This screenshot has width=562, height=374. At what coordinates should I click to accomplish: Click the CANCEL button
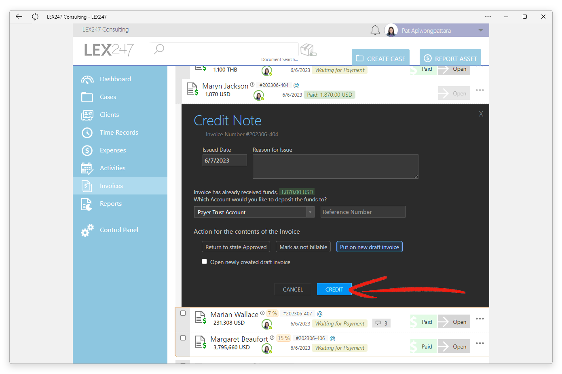pyautogui.click(x=293, y=289)
